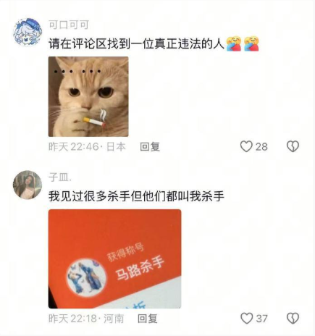Like the comment by 可口可可
This screenshot has width=315, height=336.
[x=246, y=146]
